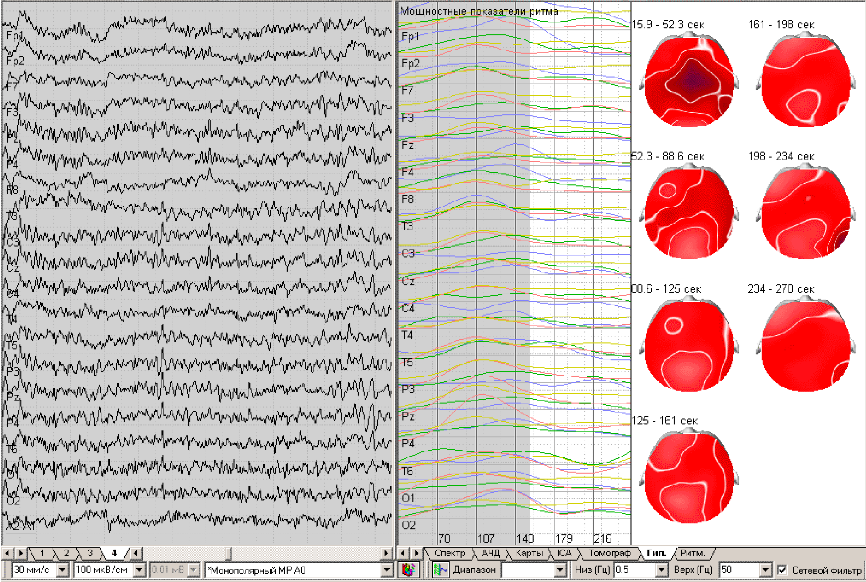The height and width of the screenshot is (582, 866).
Task: Open the Томограф tab
Action: pyautogui.click(x=609, y=553)
